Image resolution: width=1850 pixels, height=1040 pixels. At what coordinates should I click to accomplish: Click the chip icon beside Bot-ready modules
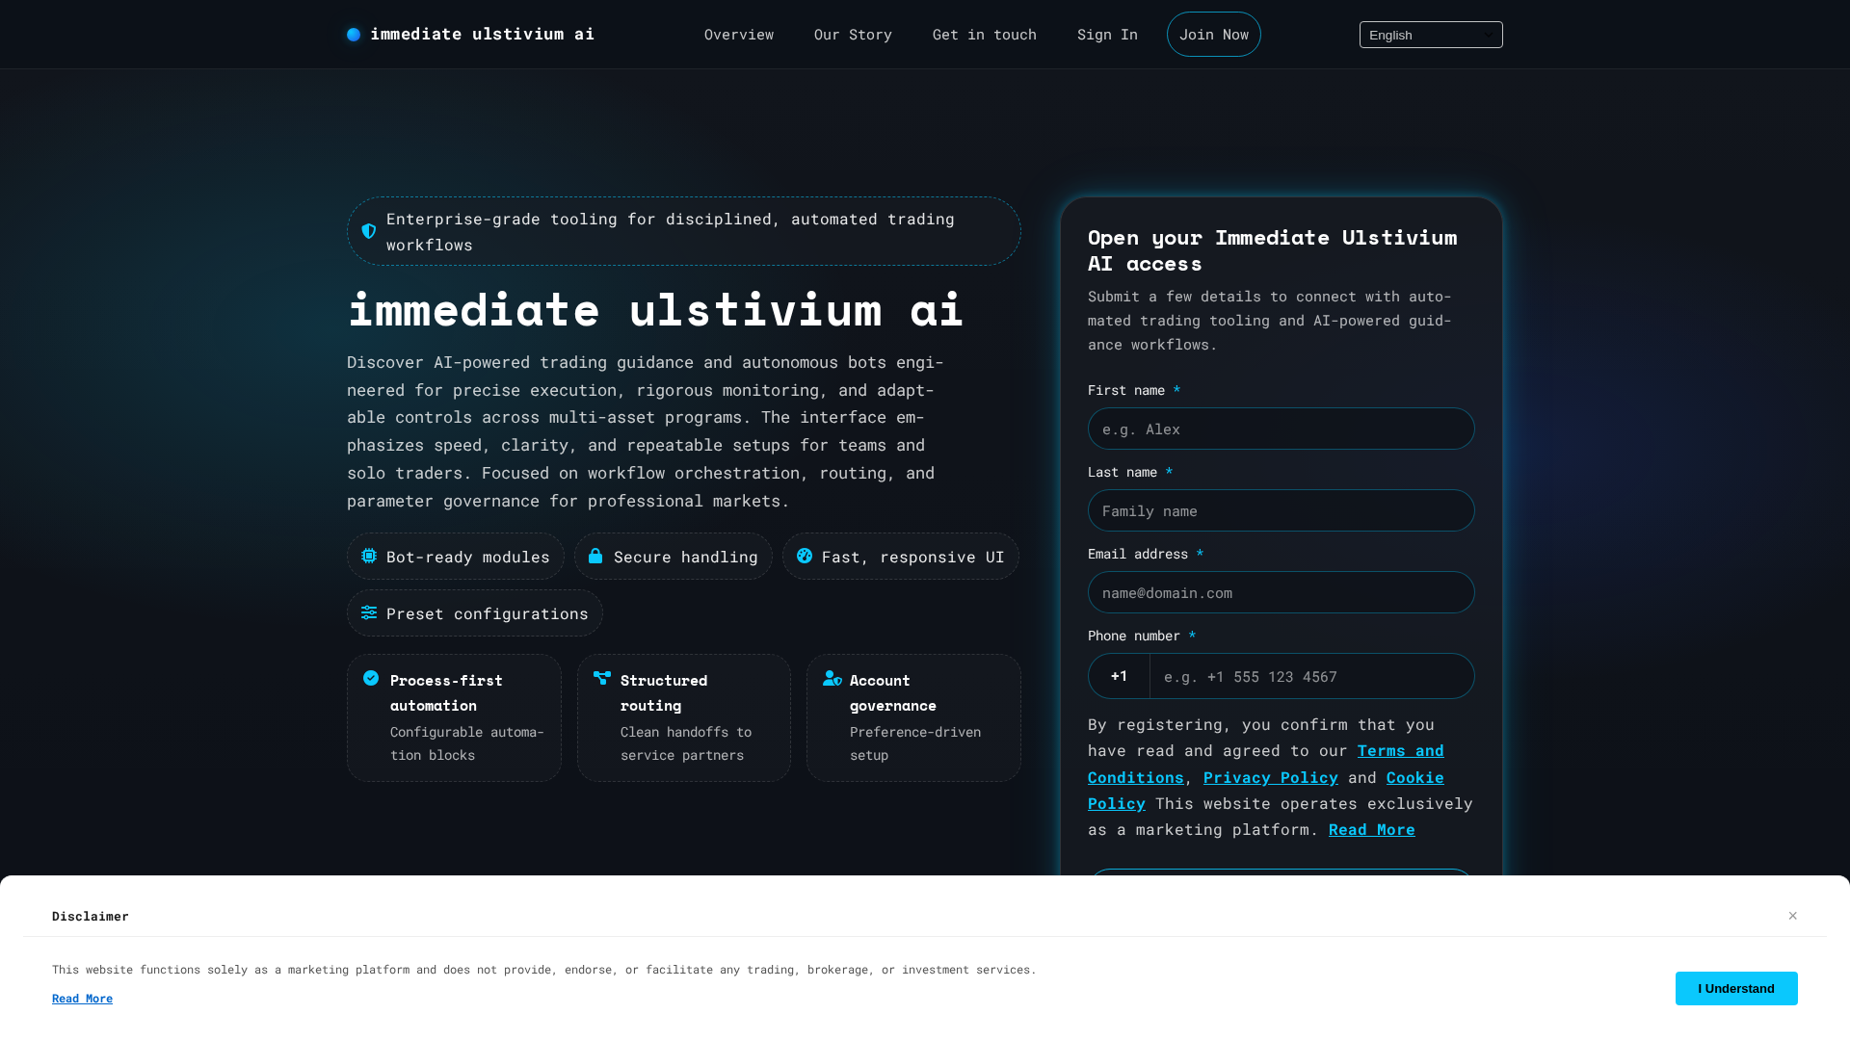click(369, 556)
